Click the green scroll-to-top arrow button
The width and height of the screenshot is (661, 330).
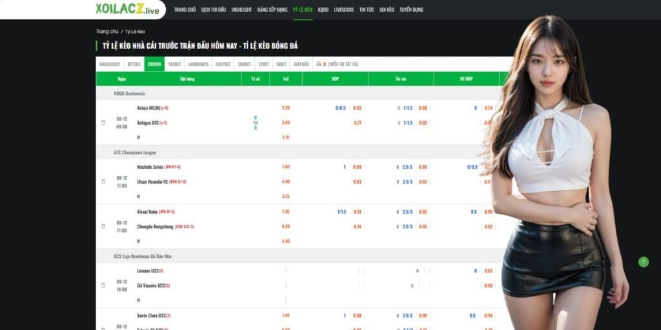coord(643,262)
